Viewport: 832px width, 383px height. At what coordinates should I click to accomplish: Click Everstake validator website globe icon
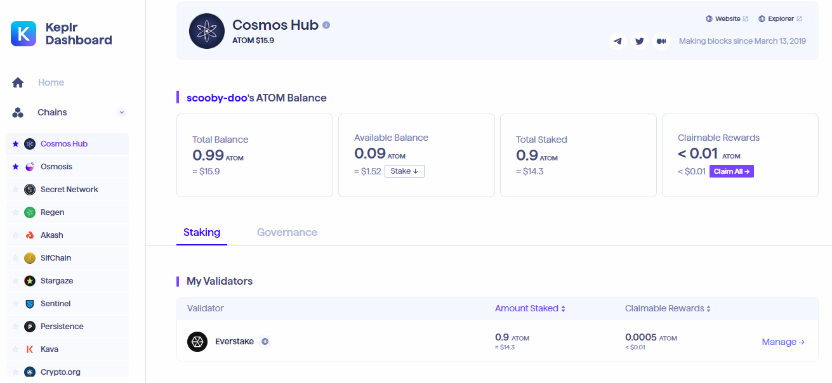pyautogui.click(x=265, y=342)
